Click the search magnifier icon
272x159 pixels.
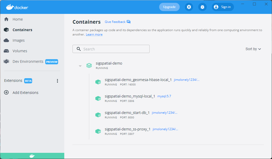click(x=79, y=49)
